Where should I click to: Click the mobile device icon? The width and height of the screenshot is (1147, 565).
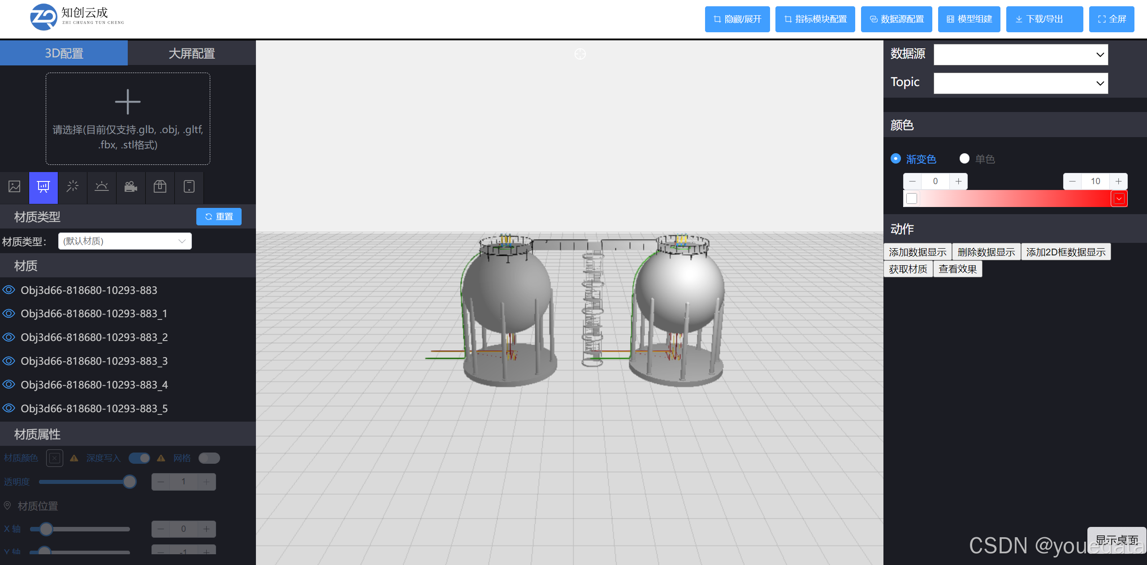[188, 188]
